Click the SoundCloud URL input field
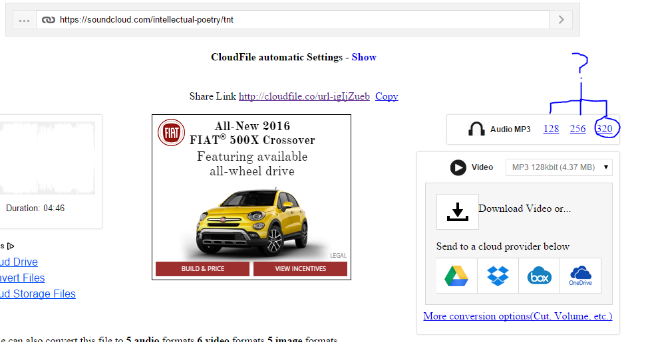The image size is (646, 342). tap(293, 20)
